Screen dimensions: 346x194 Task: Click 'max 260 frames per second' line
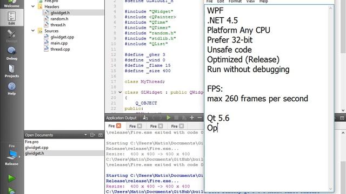[x=257, y=99]
